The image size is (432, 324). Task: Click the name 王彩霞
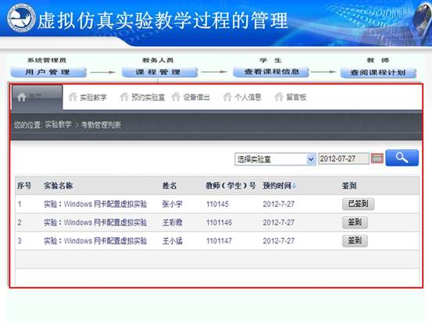pyautogui.click(x=172, y=223)
